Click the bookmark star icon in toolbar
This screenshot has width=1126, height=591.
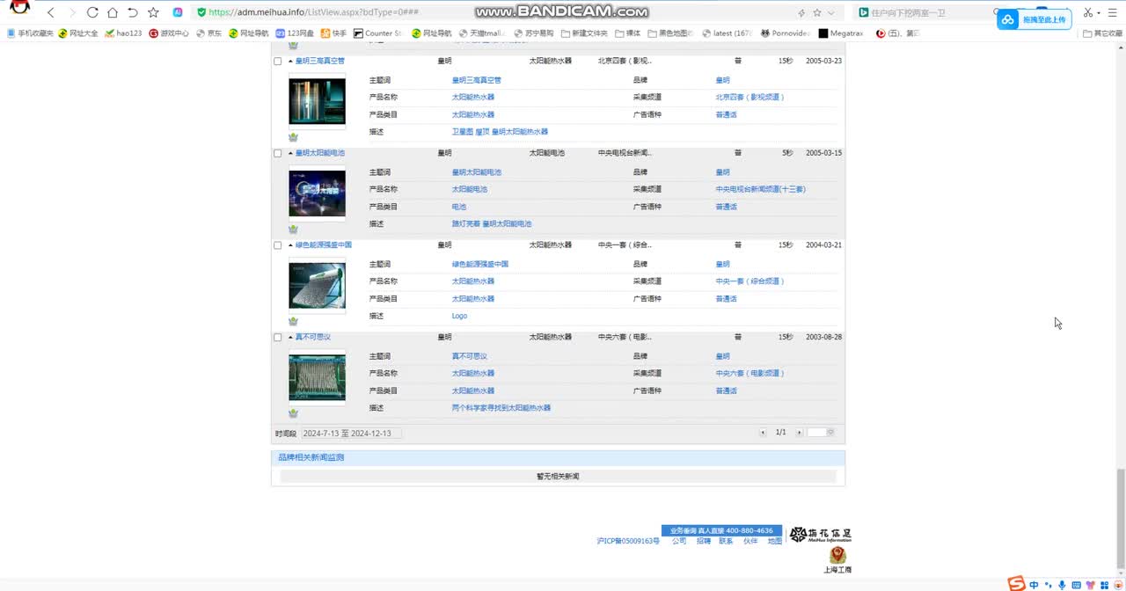(154, 12)
